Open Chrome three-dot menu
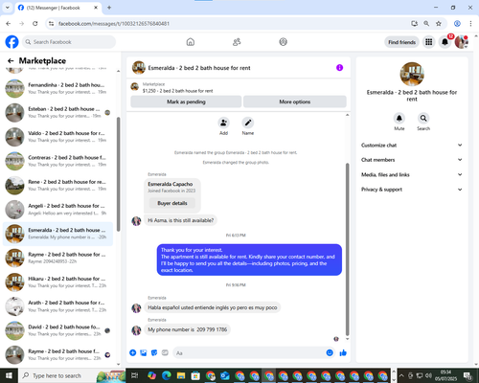Screen dimensions: 479x383 (x=470, y=23)
